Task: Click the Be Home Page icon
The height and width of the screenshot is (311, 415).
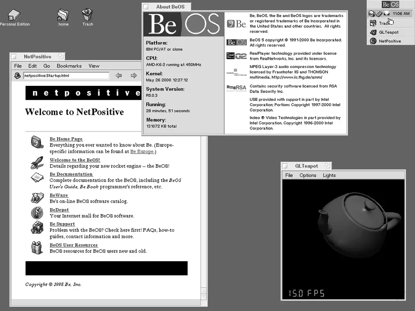Action: [37, 142]
